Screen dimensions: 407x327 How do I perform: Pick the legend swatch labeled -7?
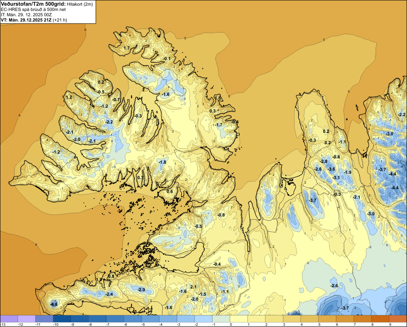coord(115,318)
